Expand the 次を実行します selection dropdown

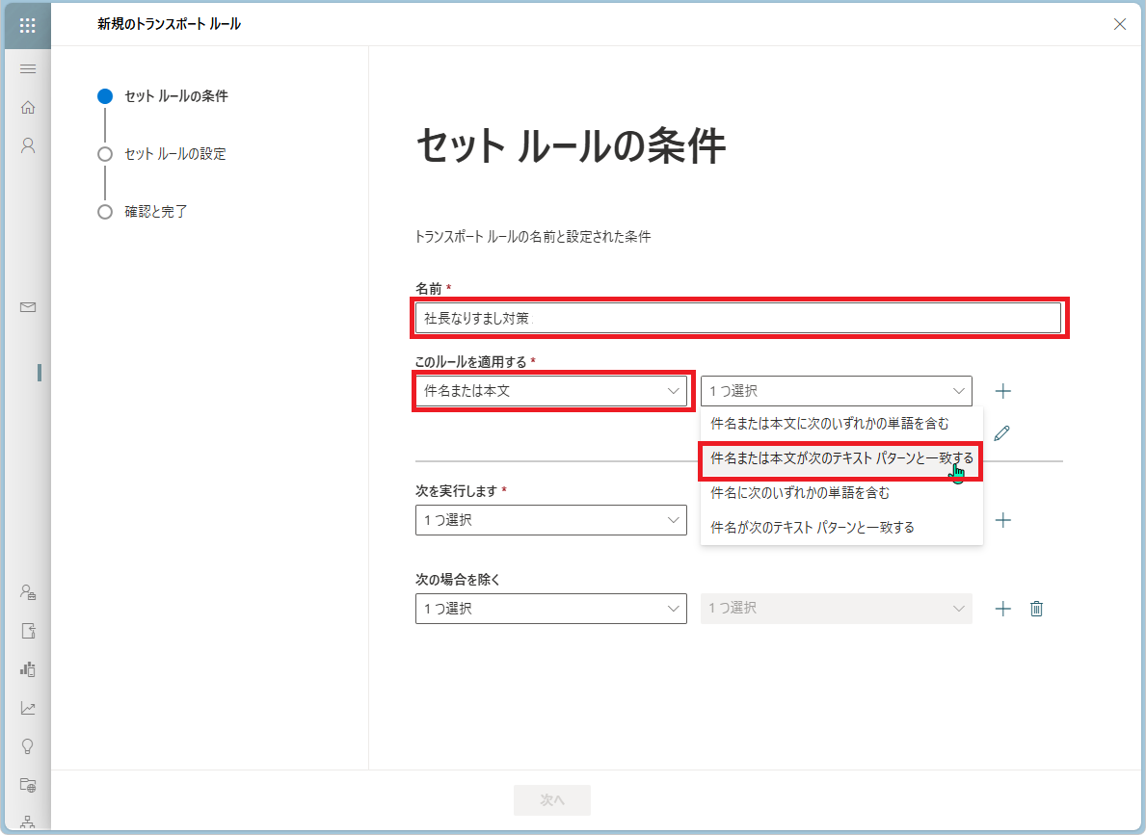click(x=550, y=520)
